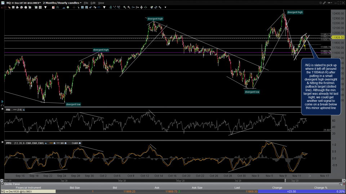Viewport: 346px width, 194px height.
Task: Click the red pencil edit-chart icon
Action: click(53, 7)
